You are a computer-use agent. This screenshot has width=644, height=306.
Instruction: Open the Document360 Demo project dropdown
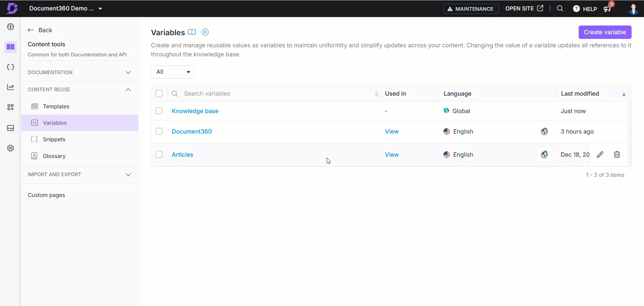66,8
